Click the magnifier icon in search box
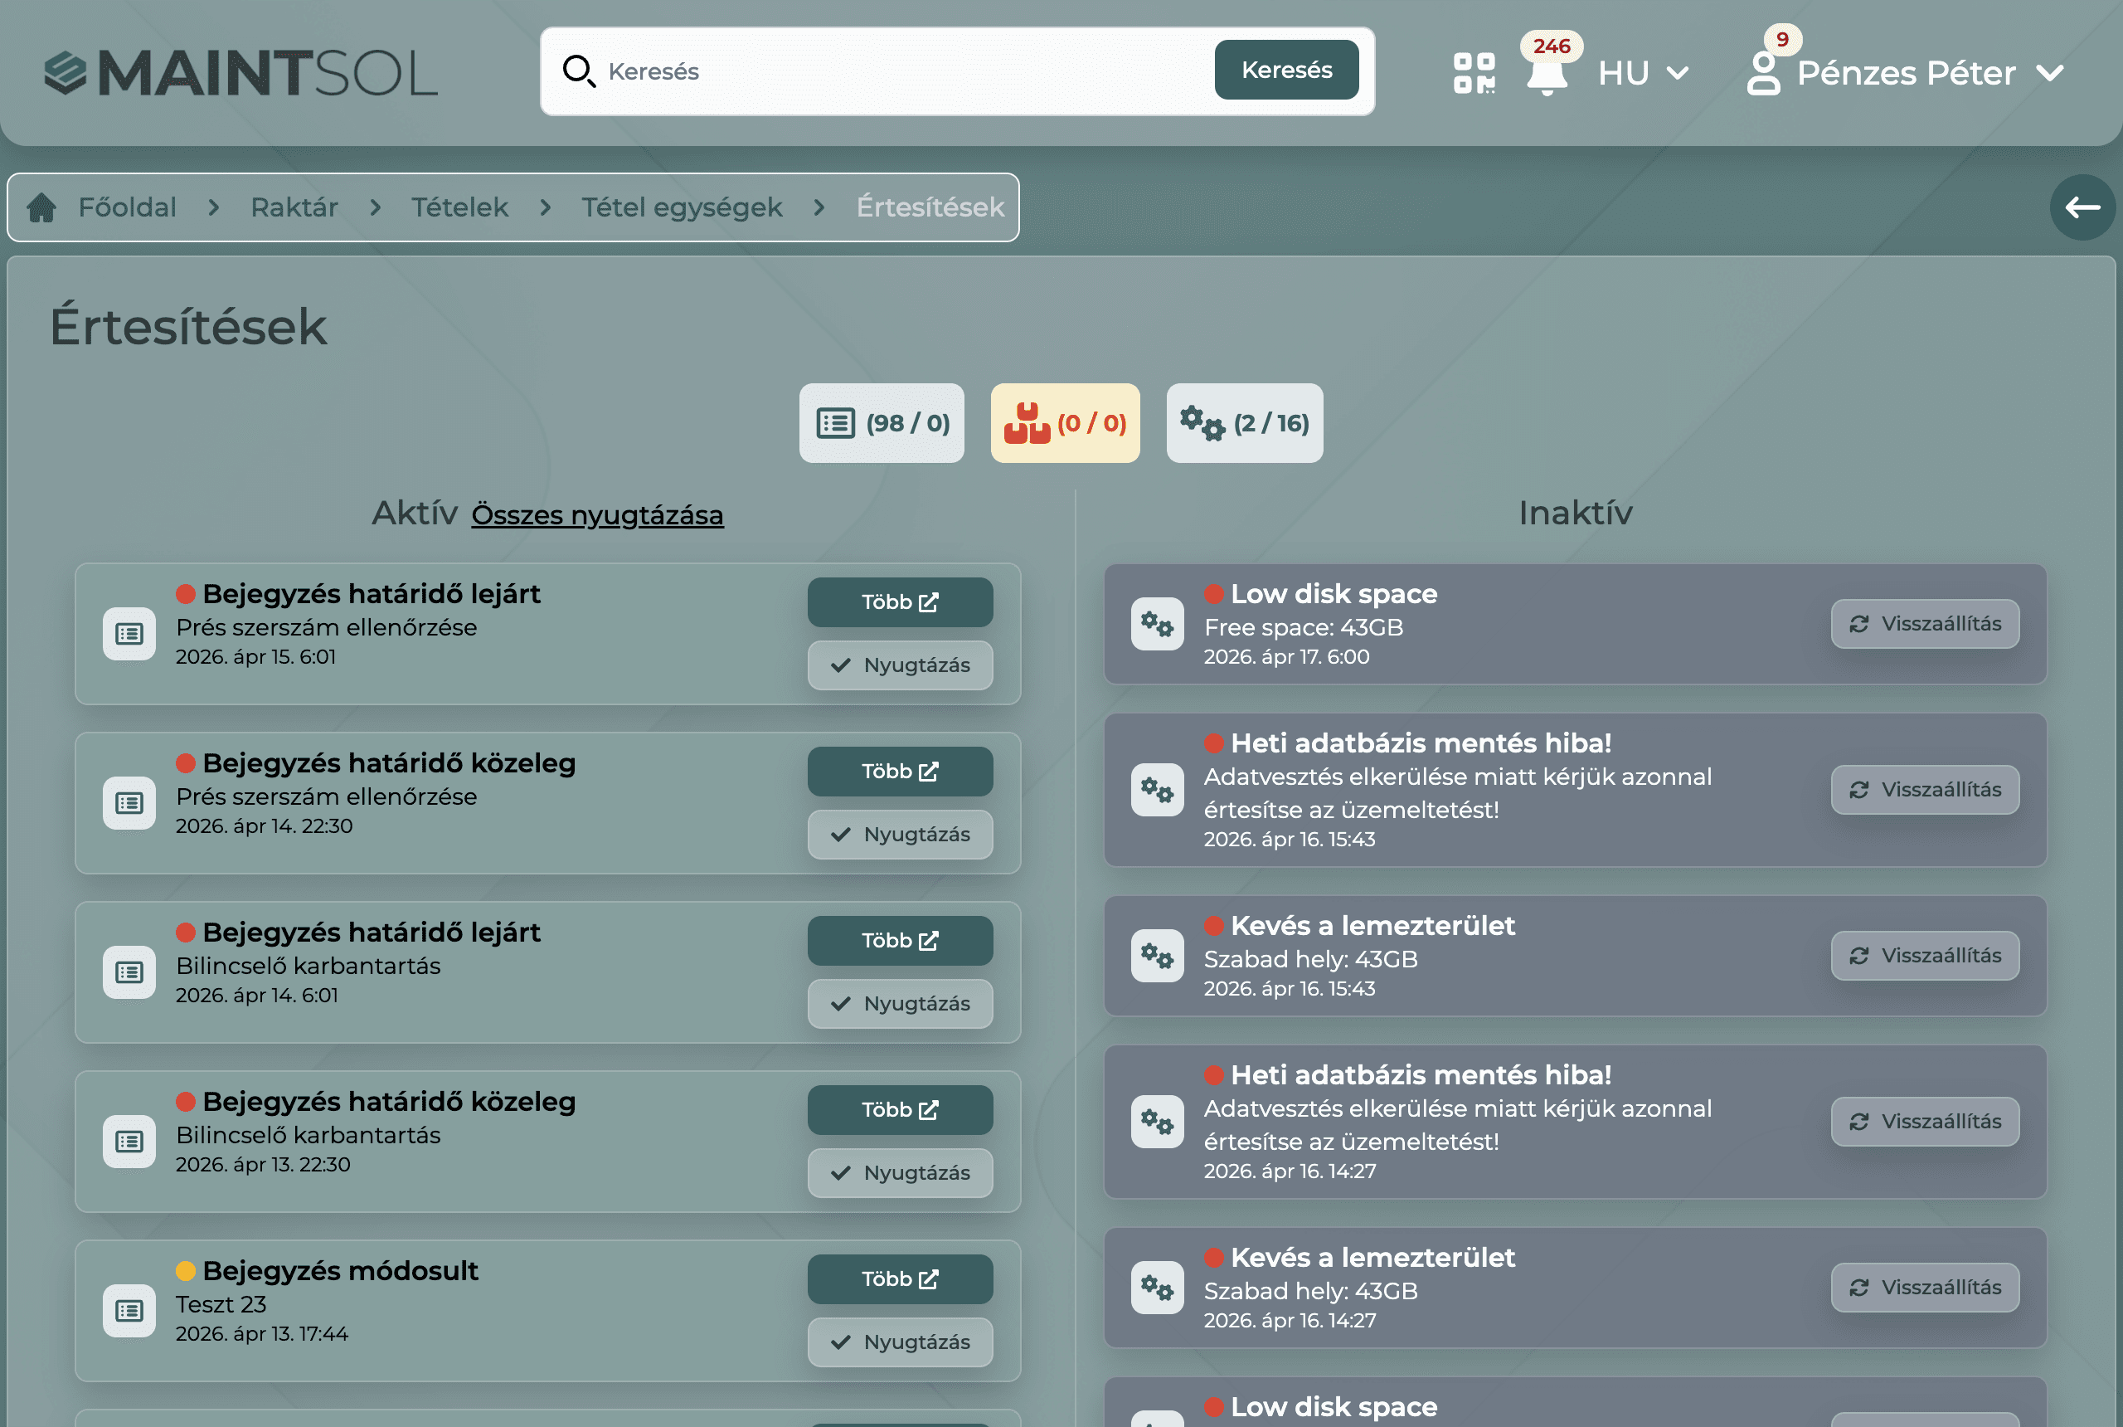This screenshot has height=1427, width=2123. 577,71
